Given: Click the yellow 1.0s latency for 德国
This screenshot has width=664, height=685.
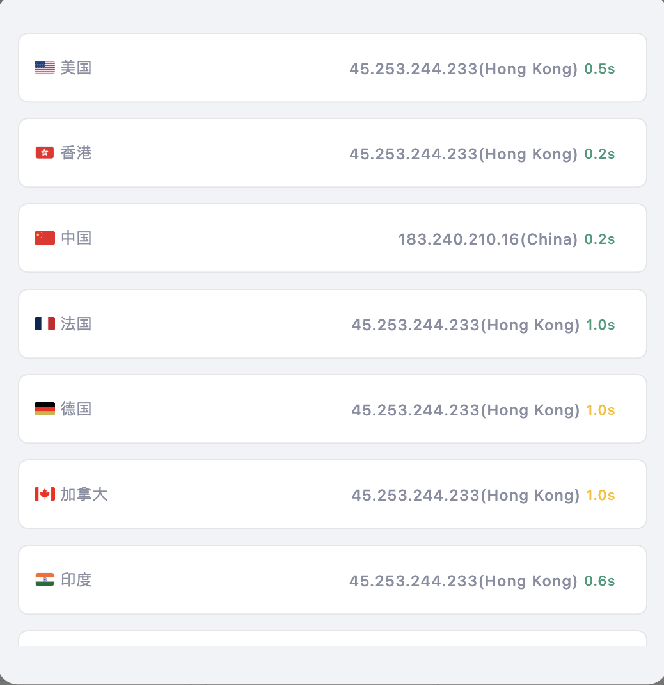Looking at the screenshot, I should coord(600,410).
